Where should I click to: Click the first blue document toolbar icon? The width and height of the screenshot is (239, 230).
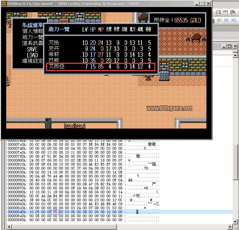pyautogui.click(x=219, y=21)
